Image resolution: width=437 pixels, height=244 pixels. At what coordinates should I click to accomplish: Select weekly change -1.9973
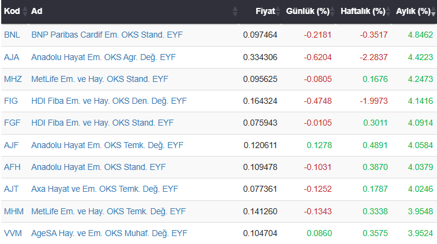373,101
